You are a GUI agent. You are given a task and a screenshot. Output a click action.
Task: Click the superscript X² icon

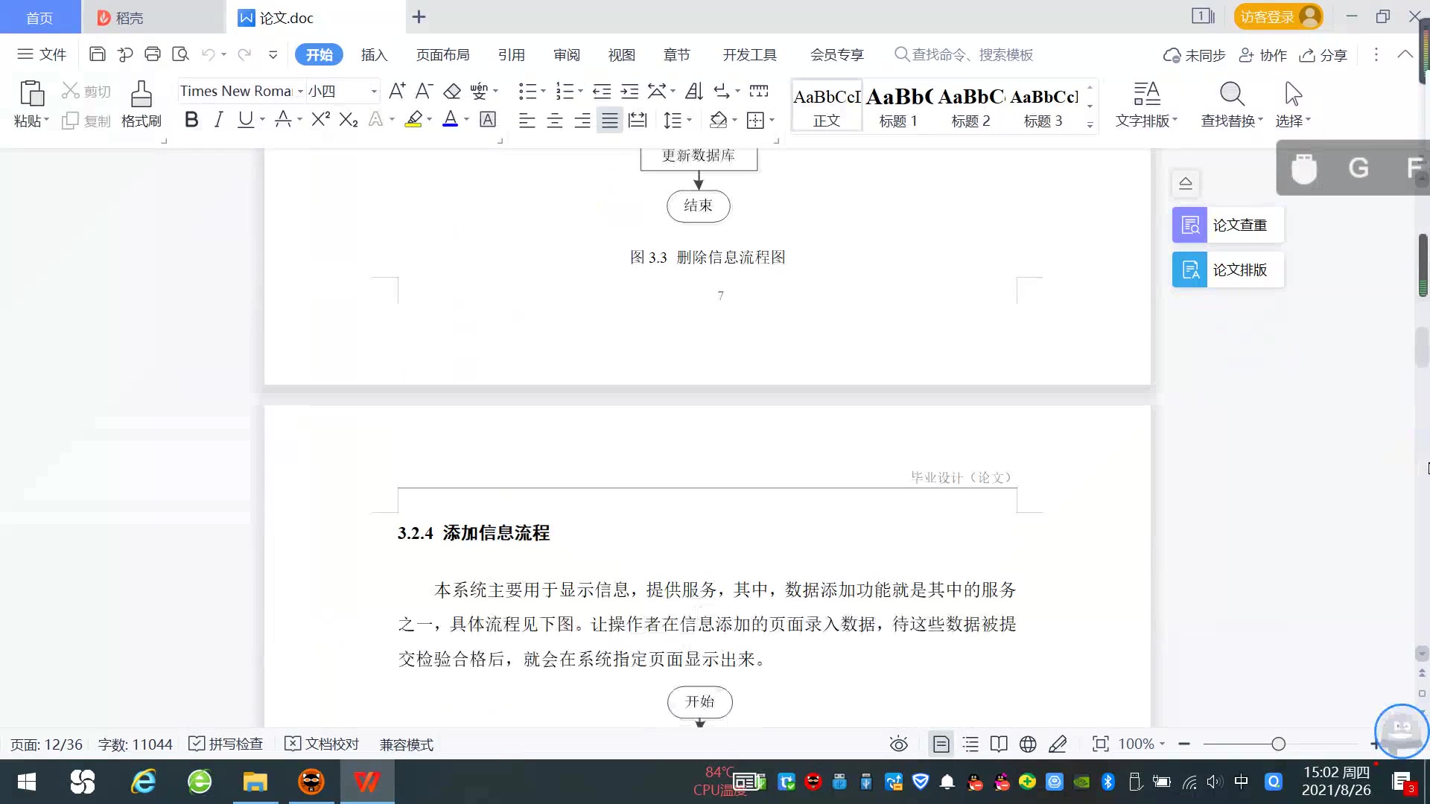[x=320, y=120]
